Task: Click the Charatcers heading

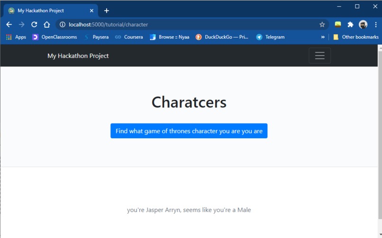Action: [189, 102]
